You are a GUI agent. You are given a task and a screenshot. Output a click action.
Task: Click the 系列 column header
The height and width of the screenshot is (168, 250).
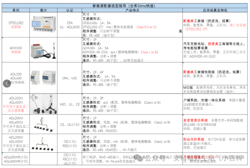16,11
